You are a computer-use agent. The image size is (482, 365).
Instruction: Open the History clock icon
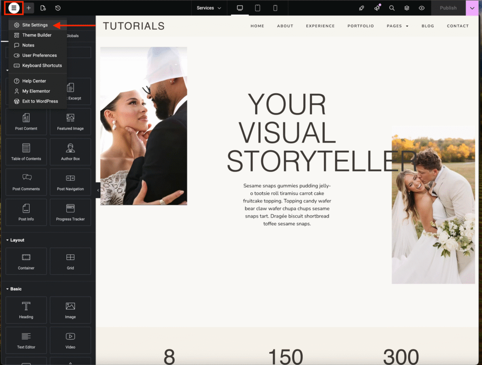(x=57, y=8)
